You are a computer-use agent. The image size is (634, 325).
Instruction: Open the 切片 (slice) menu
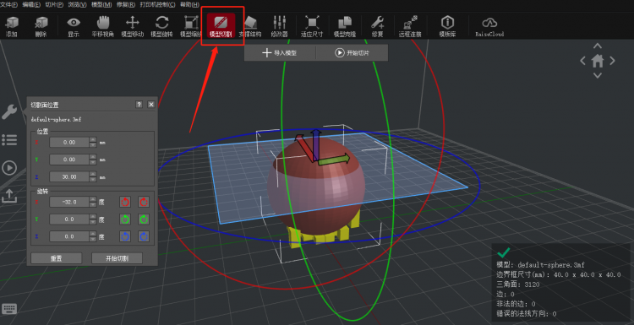pos(54,4)
